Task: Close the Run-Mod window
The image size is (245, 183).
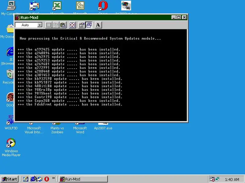Action: coord(184,17)
